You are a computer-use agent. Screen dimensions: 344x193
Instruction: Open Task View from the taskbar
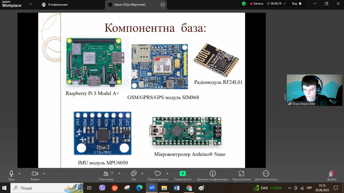click(89, 188)
